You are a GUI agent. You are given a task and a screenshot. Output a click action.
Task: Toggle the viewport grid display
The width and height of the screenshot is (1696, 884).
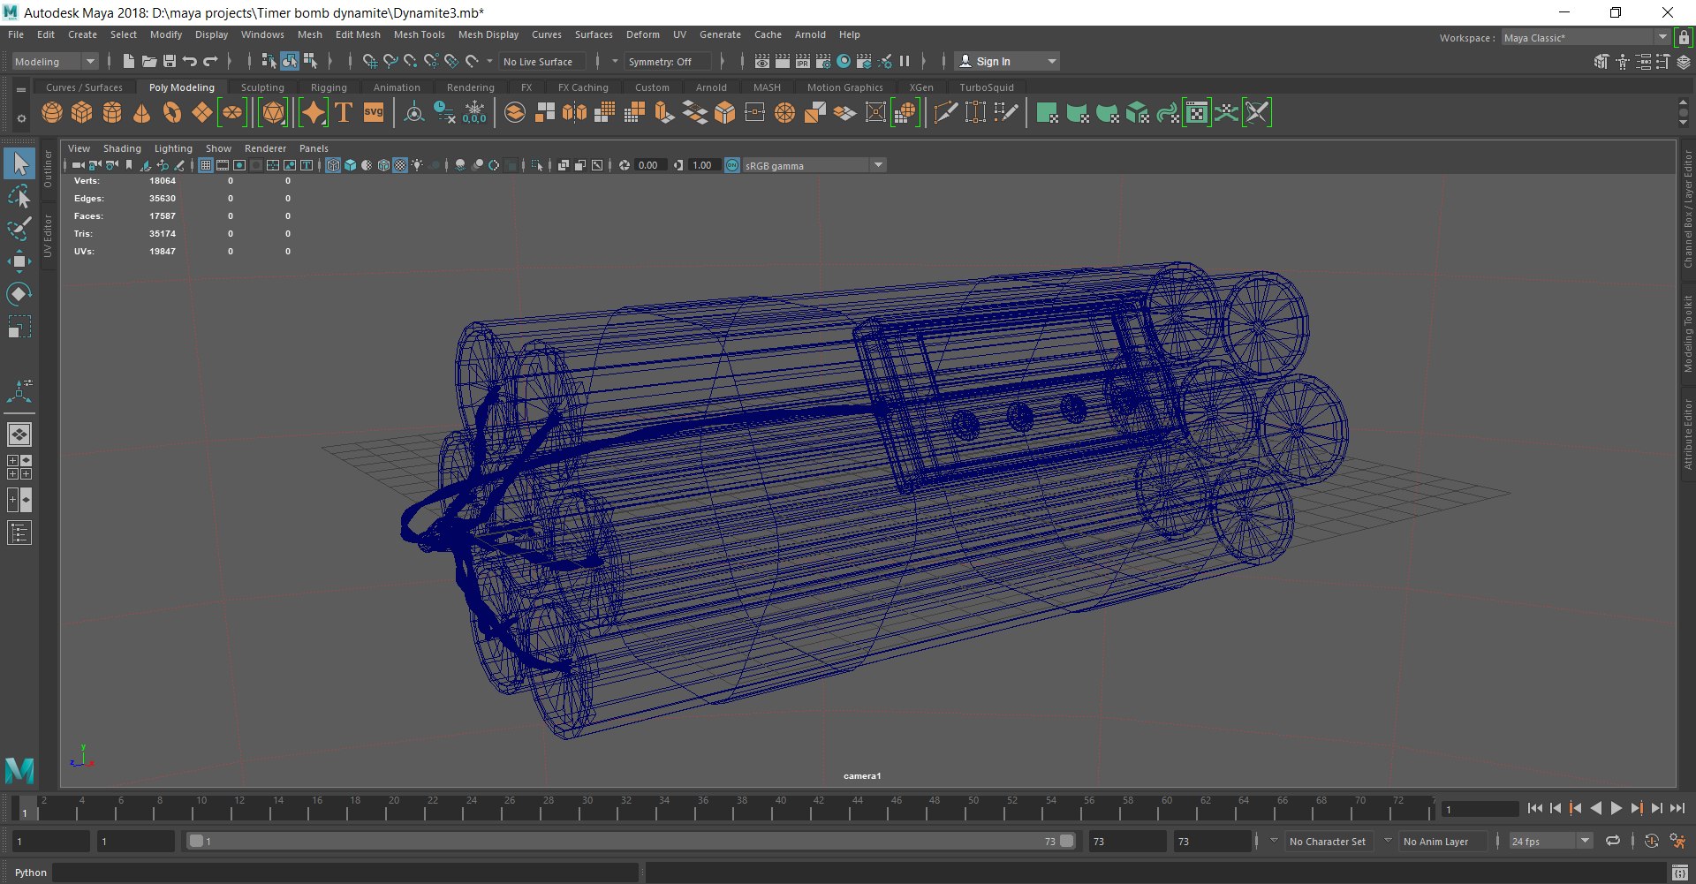(206, 165)
